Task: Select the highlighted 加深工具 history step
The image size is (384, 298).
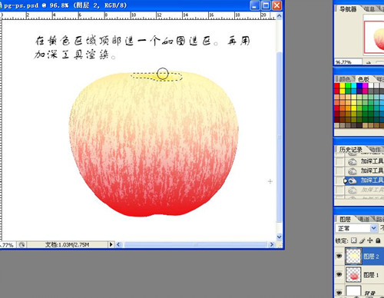Action: (365, 180)
